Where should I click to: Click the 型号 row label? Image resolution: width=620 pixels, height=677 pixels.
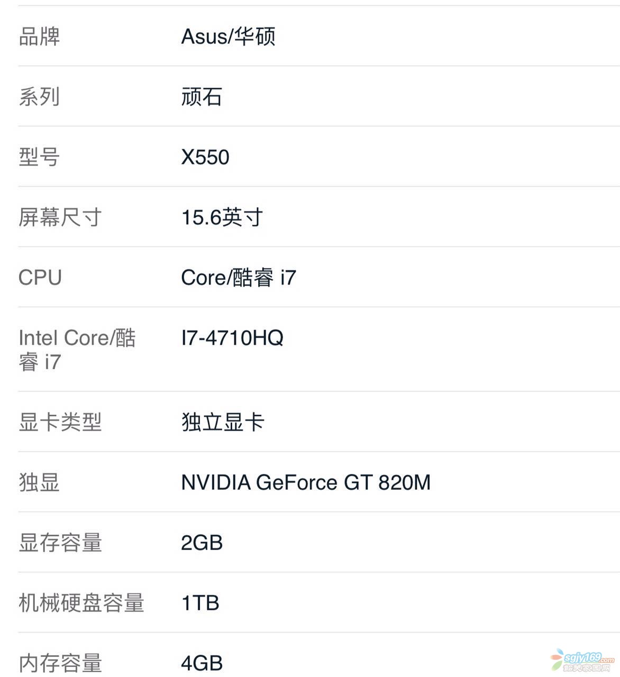(x=39, y=157)
